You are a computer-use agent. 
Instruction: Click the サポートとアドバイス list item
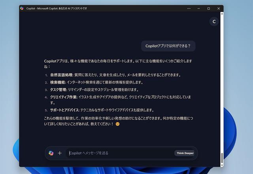(x=99, y=110)
